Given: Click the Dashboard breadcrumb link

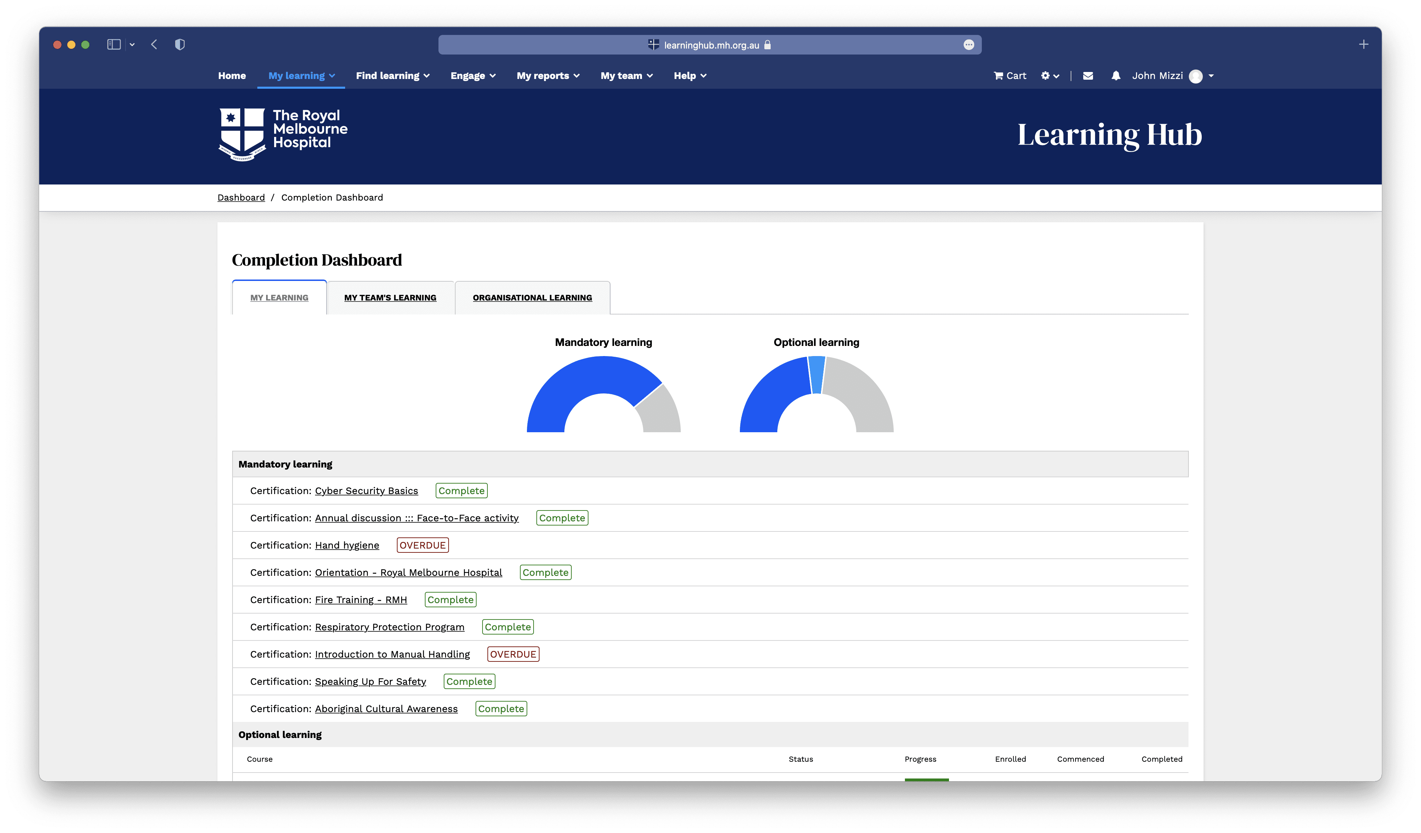Looking at the screenshot, I should point(241,197).
